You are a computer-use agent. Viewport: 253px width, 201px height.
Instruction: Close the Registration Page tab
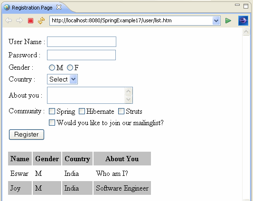(x=59, y=7)
